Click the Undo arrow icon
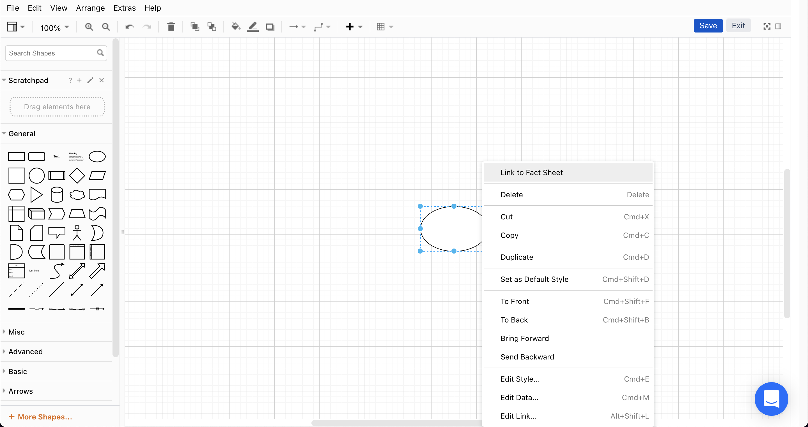808x427 pixels. (130, 27)
